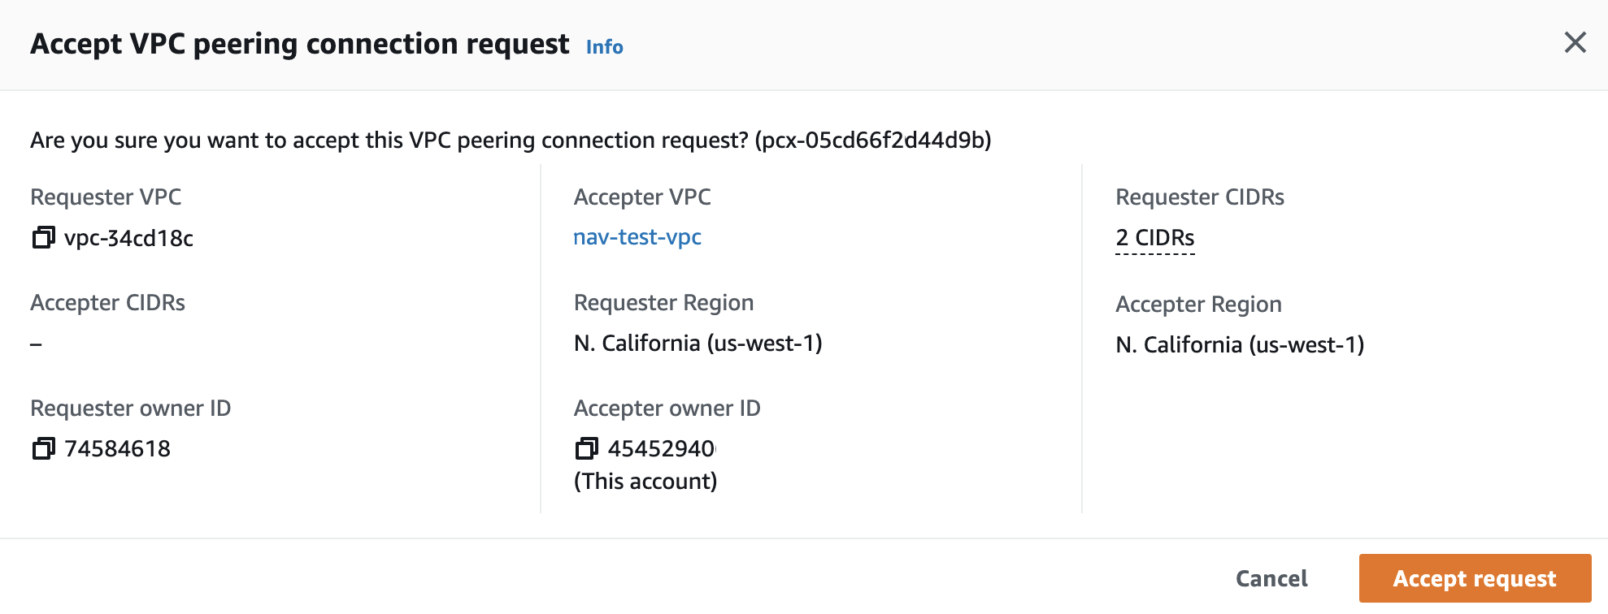Click the copy icon beside 45452940
Screen dimensions: 1608x614
click(585, 448)
